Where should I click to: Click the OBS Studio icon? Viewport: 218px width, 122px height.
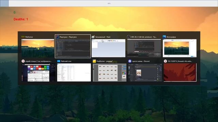pyautogui.click(x=129, y=37)
